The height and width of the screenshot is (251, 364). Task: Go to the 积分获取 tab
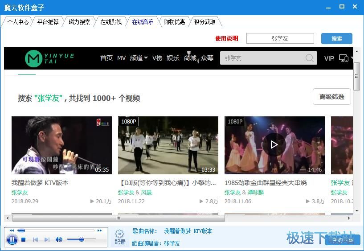[x=205, y=22]
